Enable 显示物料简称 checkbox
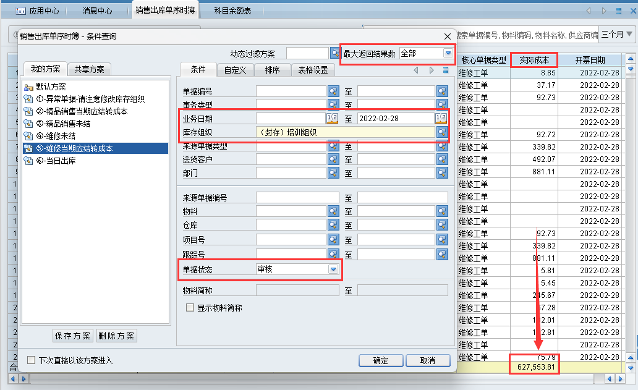 coord(190,307)
